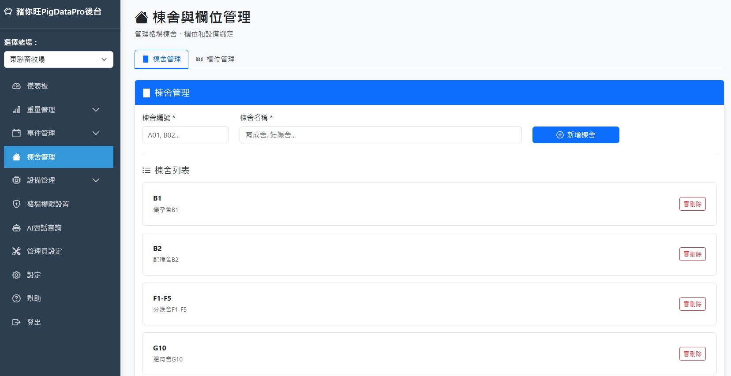Viewport: 731px width, 376px height.
Task: Open the 選擇豬場 dropdown showing 東聯畜牧場
Action: [59, 60]
